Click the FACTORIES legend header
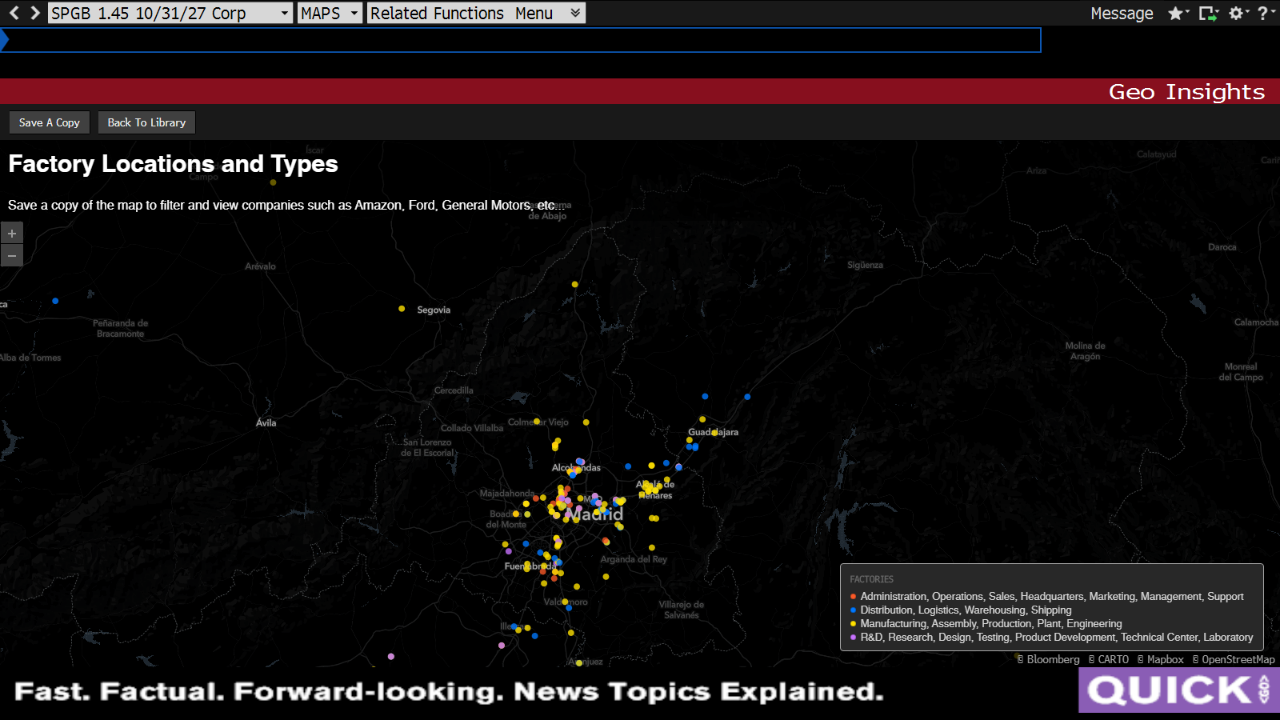The height and width of the screenshot is (720, 1280). click(x=871, y=579)
